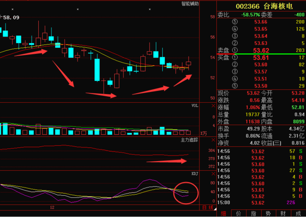The image size is (306, 217).
Task: Switch to the 细 tab
Action: pos(223,213)
